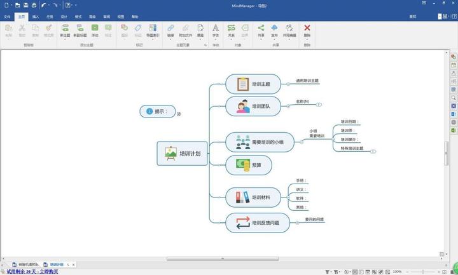Switch to the 视图 ribbon tab
458x275 pixels.
pyautogui.click(x=121, y=17)
